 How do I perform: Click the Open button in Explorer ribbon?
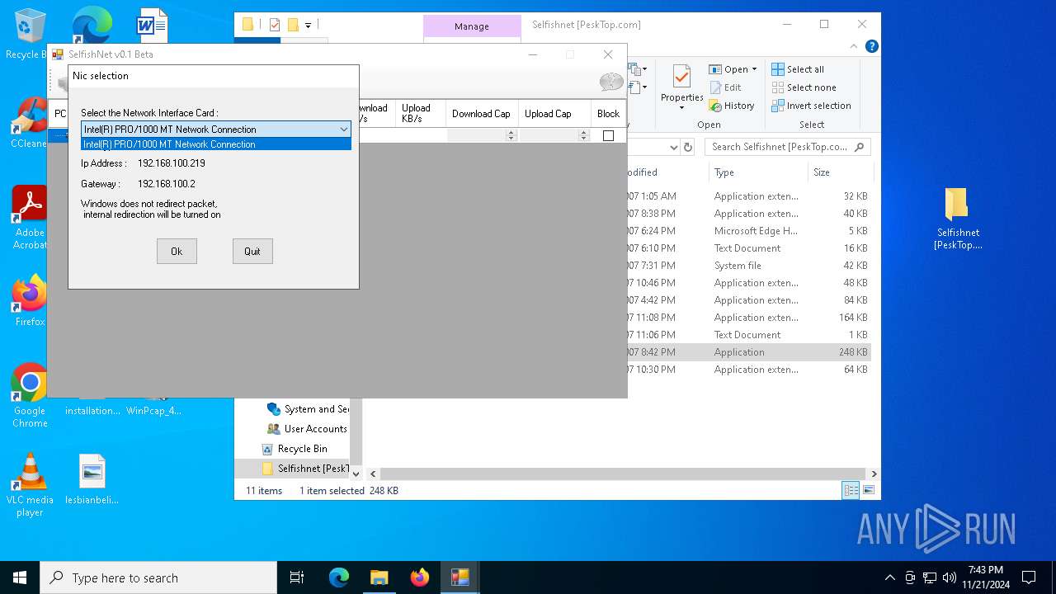point(728,69)
